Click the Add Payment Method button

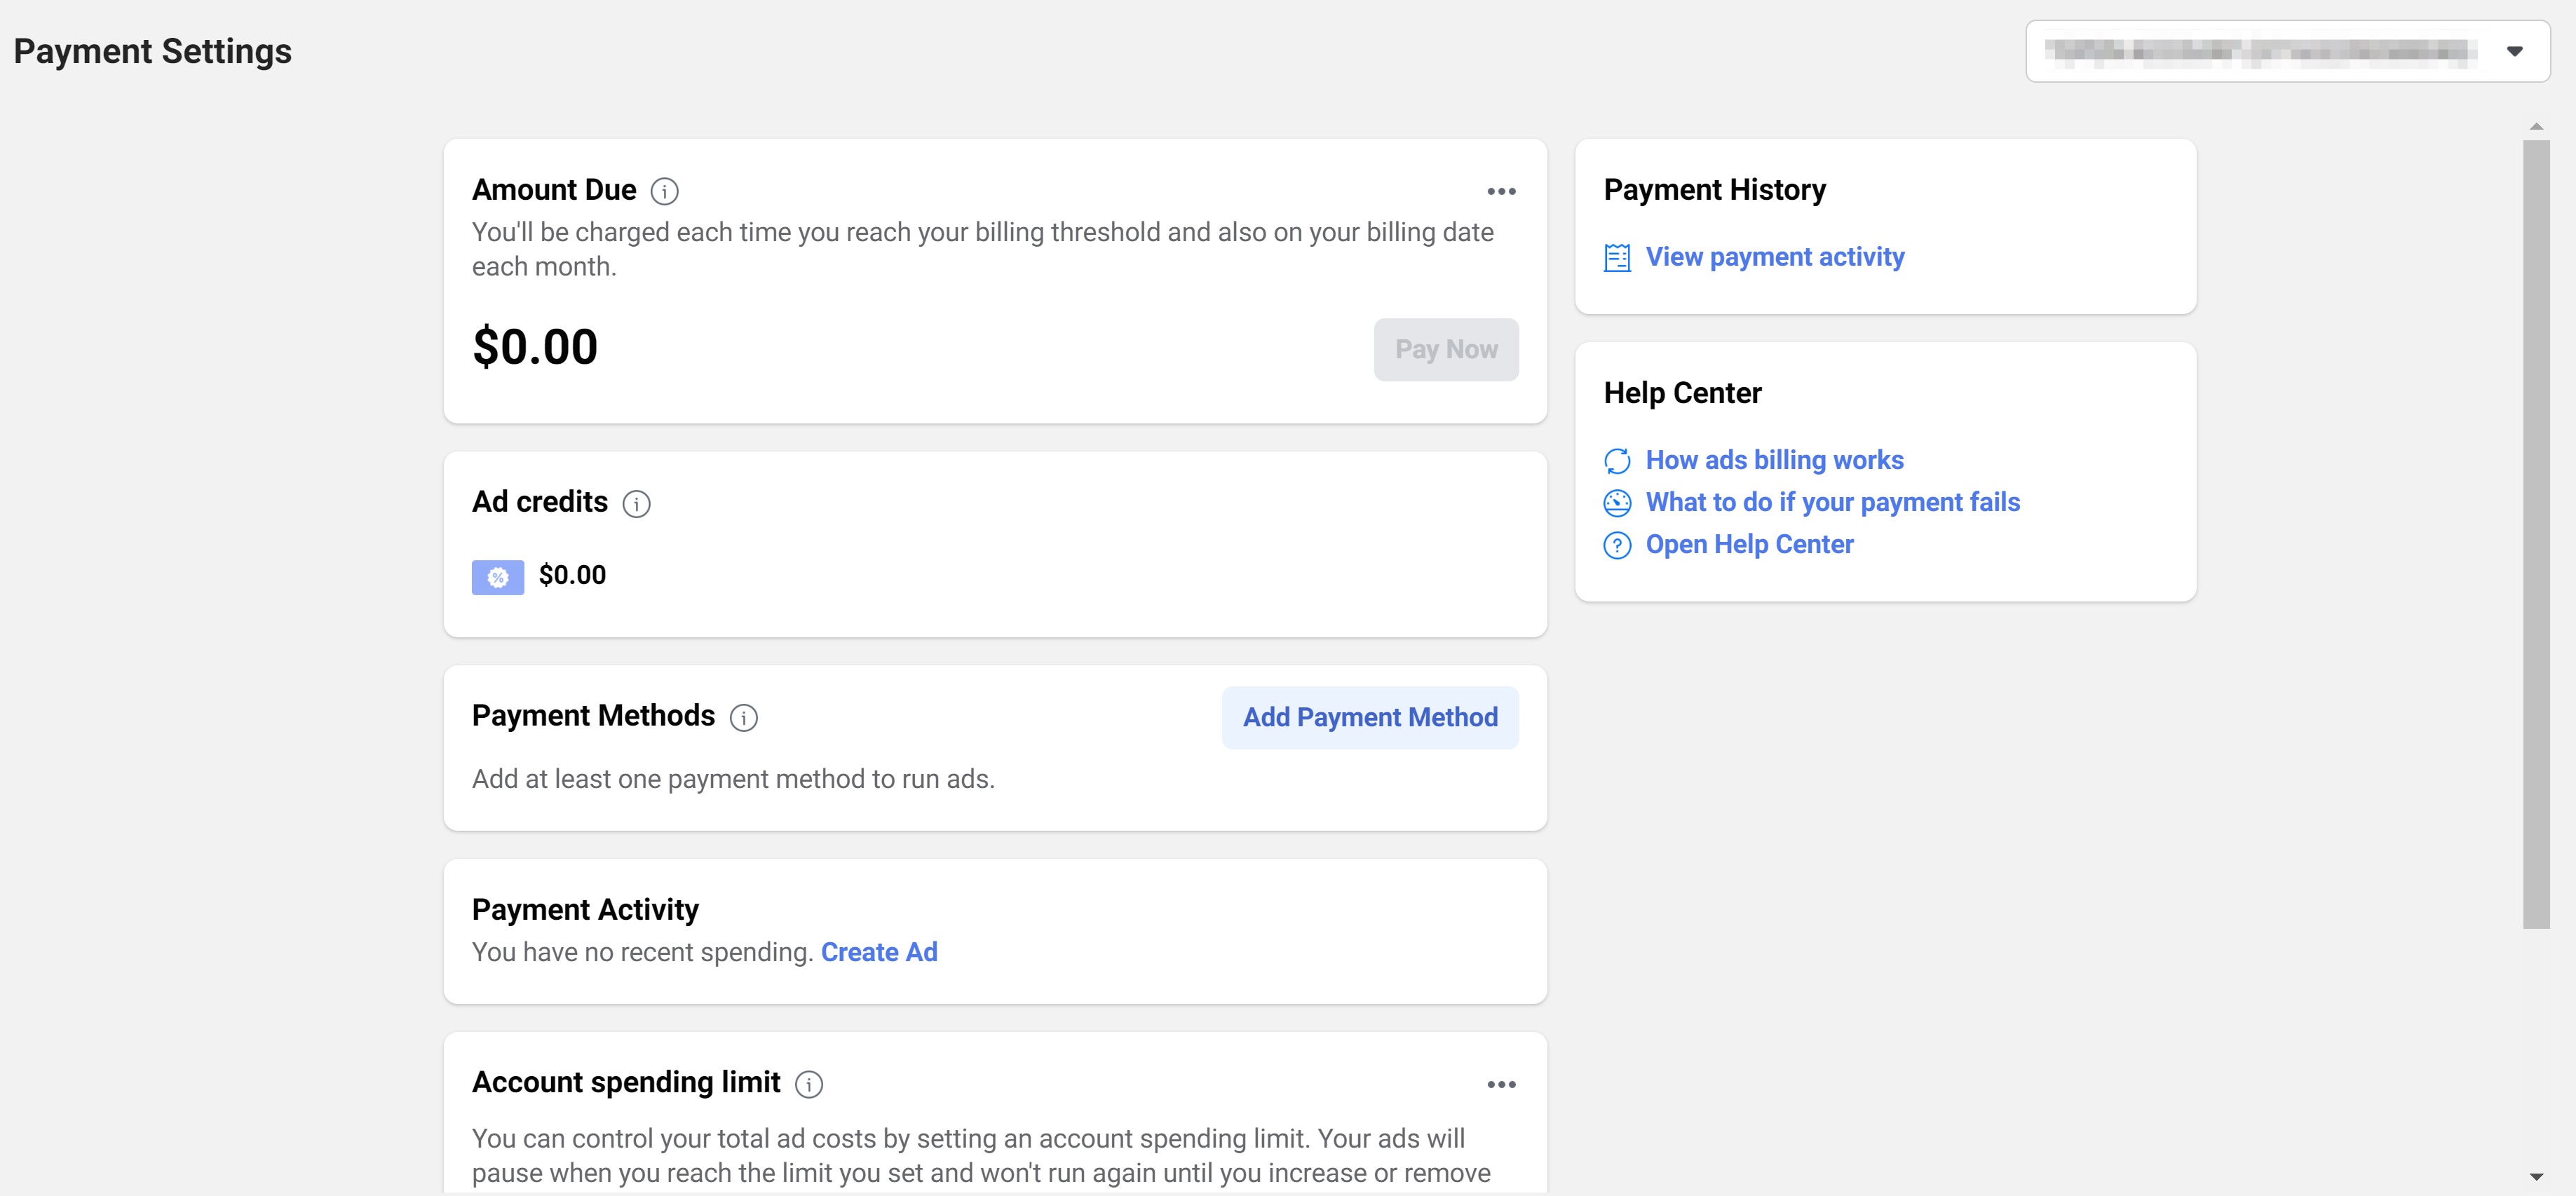(x=1369, y=717)
